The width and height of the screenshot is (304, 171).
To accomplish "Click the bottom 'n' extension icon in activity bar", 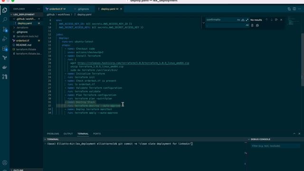I will click(5, 76).
